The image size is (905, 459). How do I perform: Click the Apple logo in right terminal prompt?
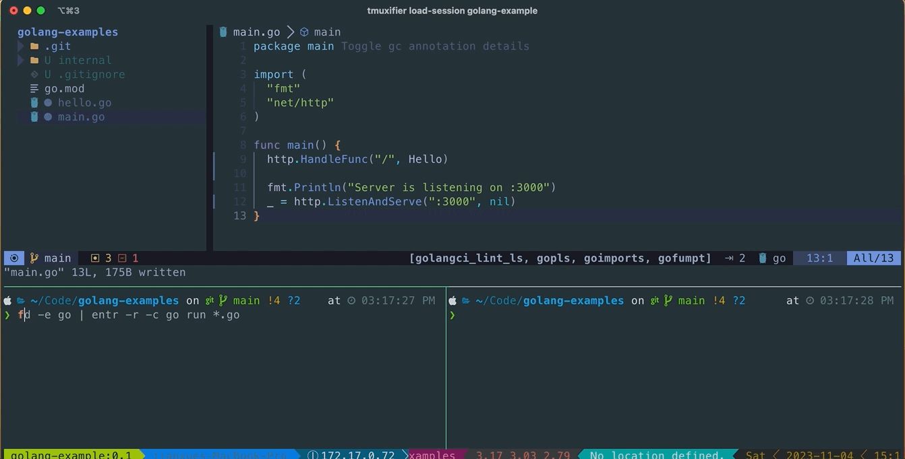tap(452, 300)
